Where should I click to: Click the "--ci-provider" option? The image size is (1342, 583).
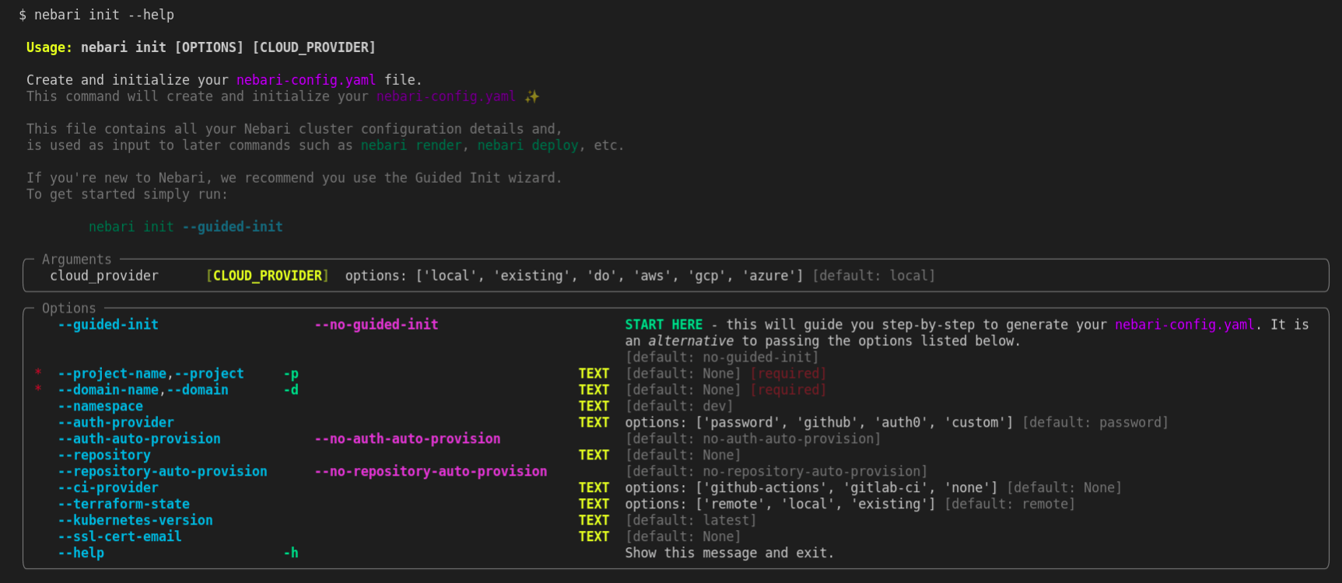pyautogui.click(x=108, y=488)
